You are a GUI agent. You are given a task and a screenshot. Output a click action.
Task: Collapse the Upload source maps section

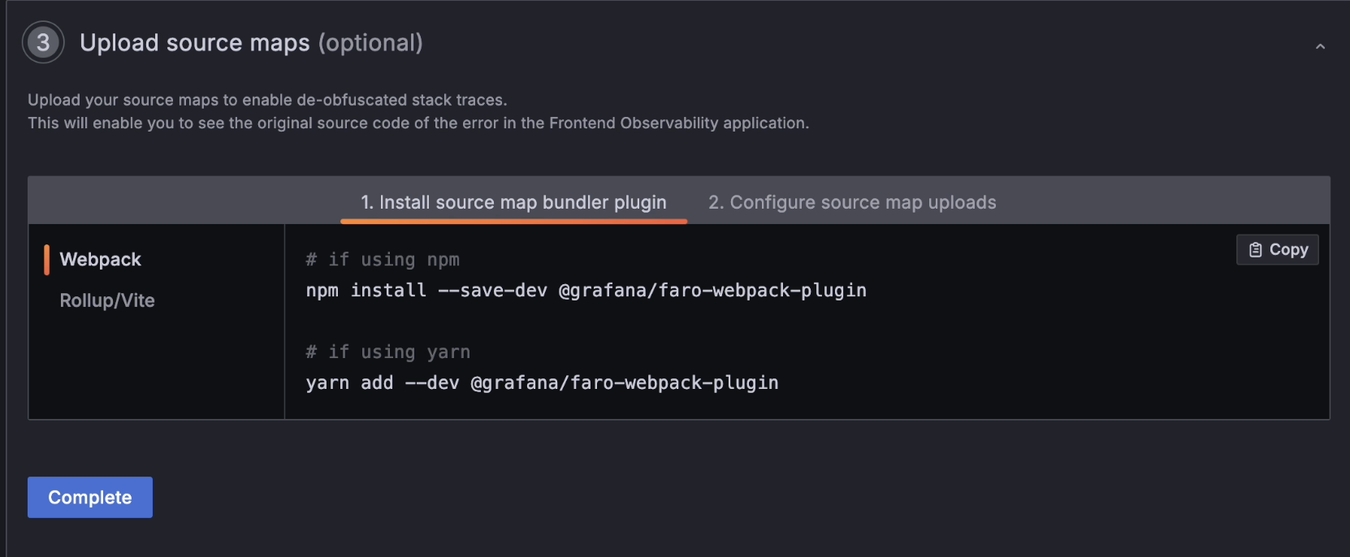click(x=1320, y=46)
